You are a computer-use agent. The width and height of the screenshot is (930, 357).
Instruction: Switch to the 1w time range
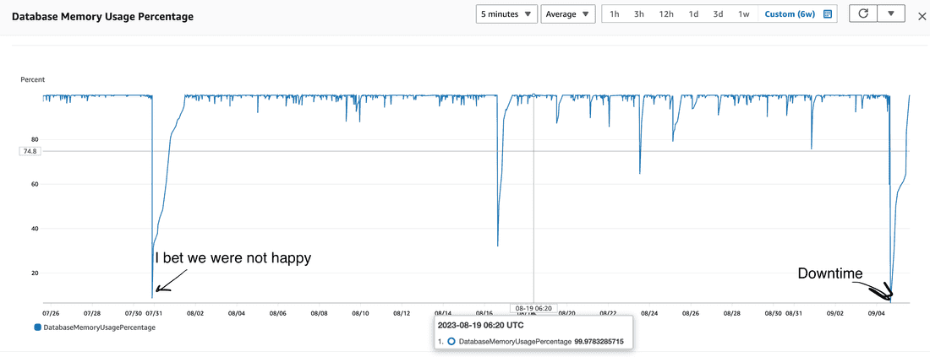743,14
